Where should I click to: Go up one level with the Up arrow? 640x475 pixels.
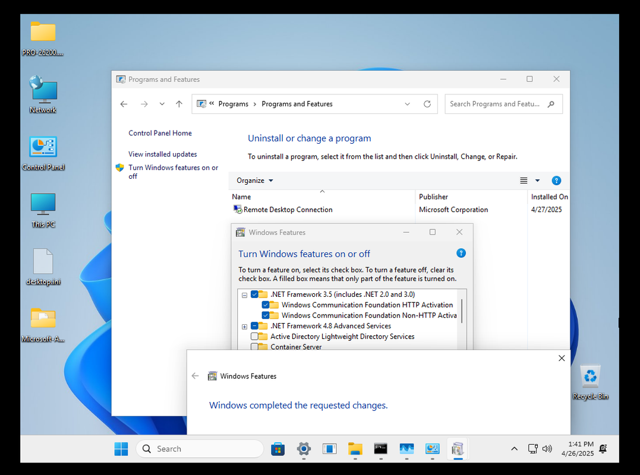point(179,104)
